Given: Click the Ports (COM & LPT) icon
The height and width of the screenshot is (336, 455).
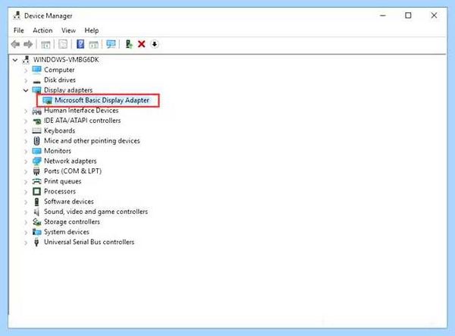Looking at the screenshot, I should pos(36,171).
